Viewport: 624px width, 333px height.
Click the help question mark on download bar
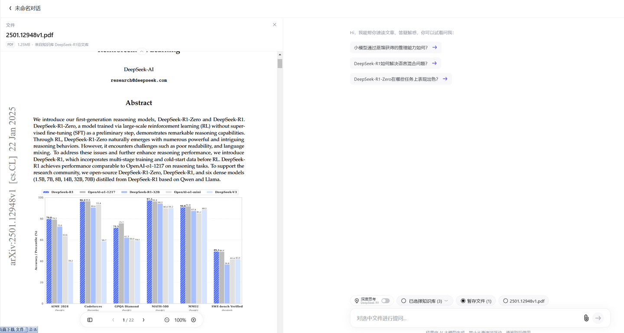pos(31,330)
